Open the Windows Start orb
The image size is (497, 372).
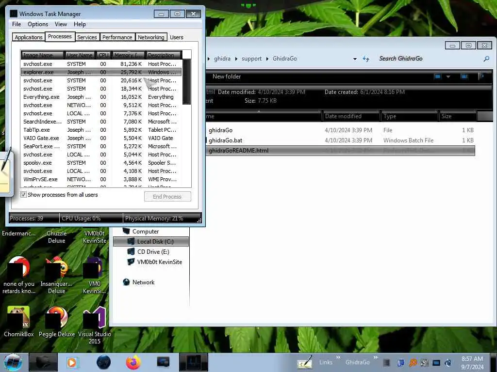pos(13,362)
